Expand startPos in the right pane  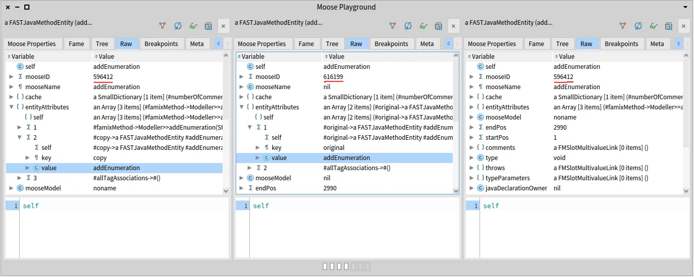(x=471, y=137)
